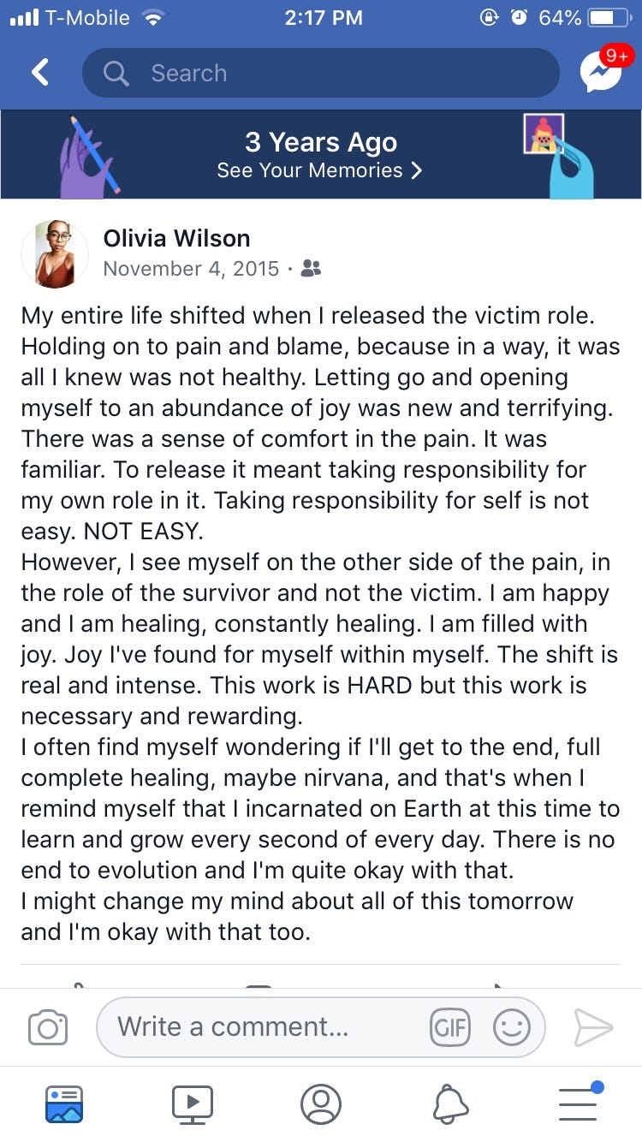Tap the memories photo thumbnail
The width and height of the screenshot is (642, 1142).
click(x=544, y=134)
